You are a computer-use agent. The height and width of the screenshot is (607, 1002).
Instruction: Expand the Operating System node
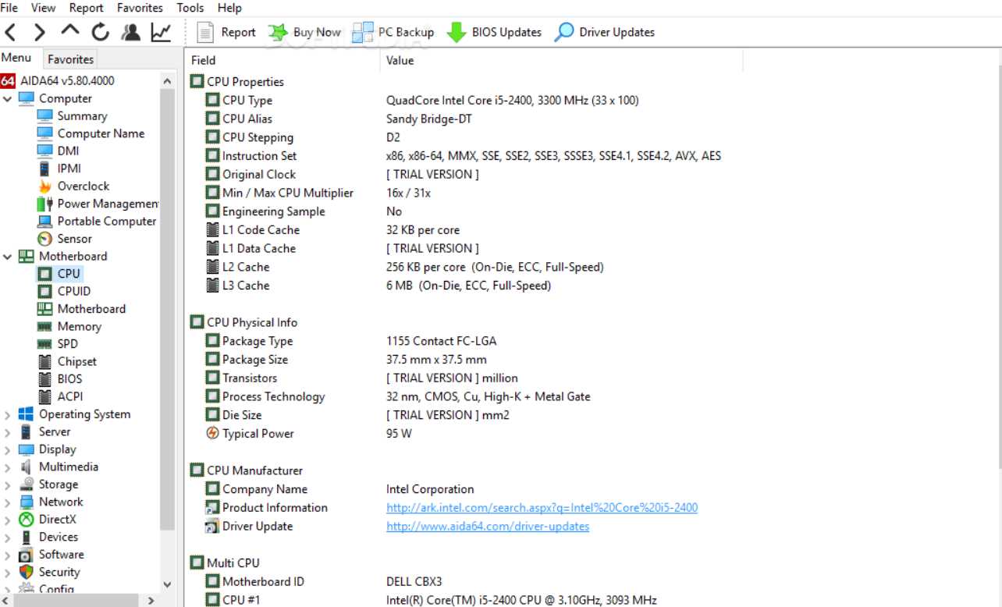point(7,415)
